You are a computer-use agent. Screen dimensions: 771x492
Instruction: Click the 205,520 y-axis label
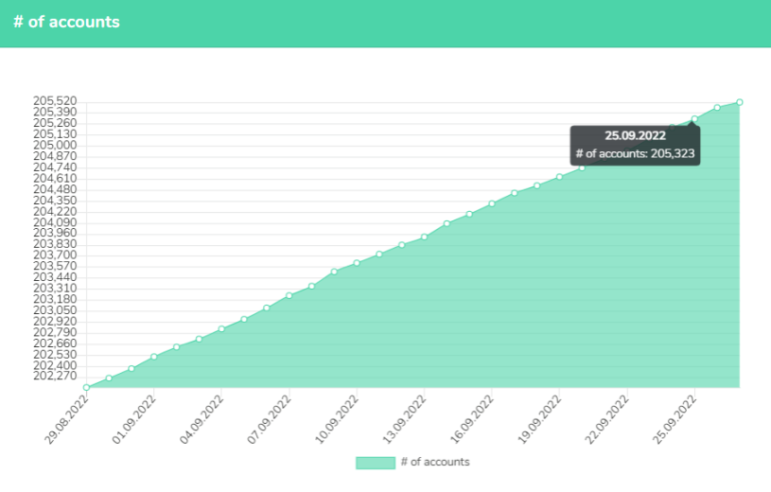coord(55,101)
